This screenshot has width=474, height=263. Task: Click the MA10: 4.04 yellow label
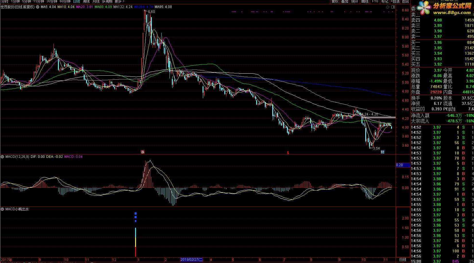click(66, 7)
